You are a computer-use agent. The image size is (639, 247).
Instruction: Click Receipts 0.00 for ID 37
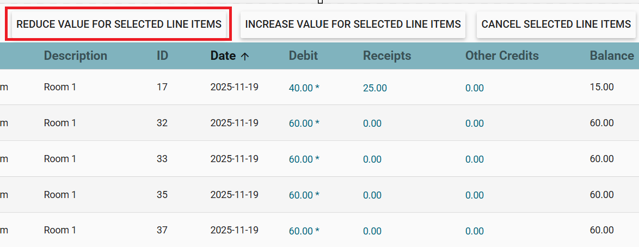click(x=372, y=231)
